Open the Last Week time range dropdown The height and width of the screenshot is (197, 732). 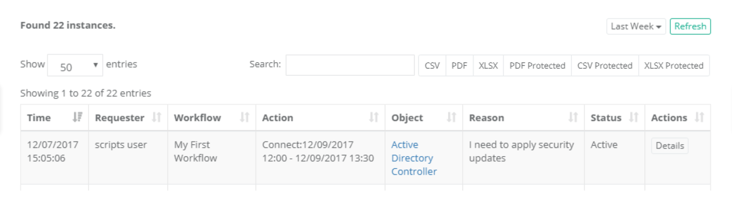pos(636,26)
